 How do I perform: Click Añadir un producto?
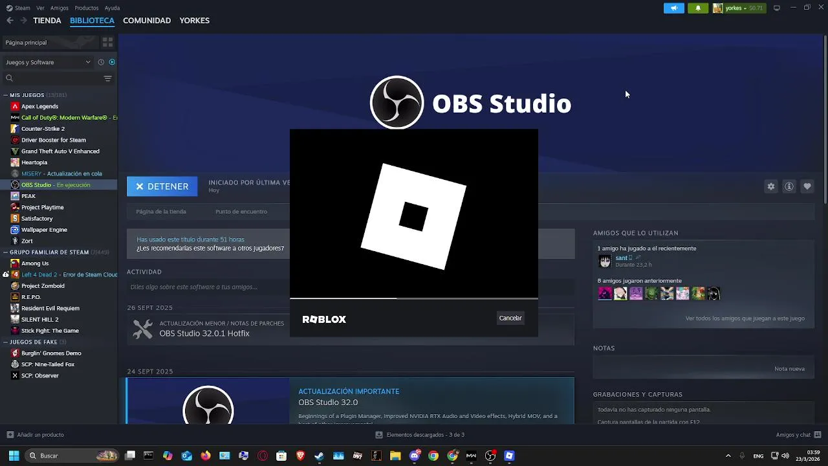tap(36, 435)
